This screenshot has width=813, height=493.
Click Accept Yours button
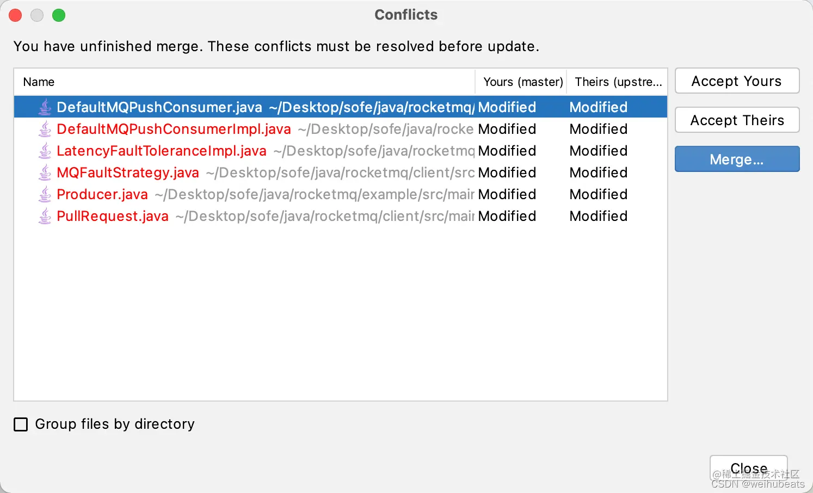pyautogui.click(x=737, y=81)
